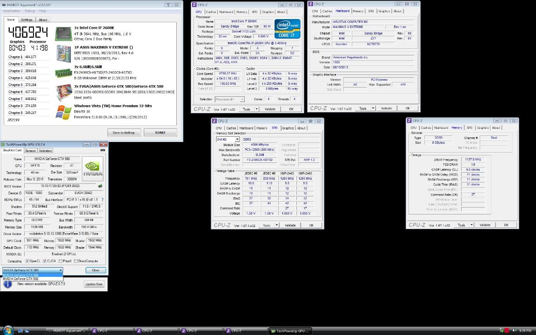The height and width of the screenshot is (335, 536).
Task: Click OK in the CPU-Z Memory window
Action: [x=506, y=225]
